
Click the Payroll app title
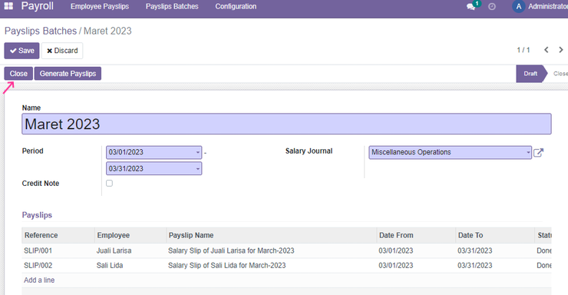tap(37, 6)
